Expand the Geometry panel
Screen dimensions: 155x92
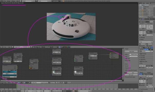[x=142, y=57]
